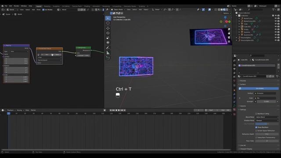Open the Render properties tab icon
Viewport: 281px width, 158px height.
pyautogui.click(x=234, y=65)
